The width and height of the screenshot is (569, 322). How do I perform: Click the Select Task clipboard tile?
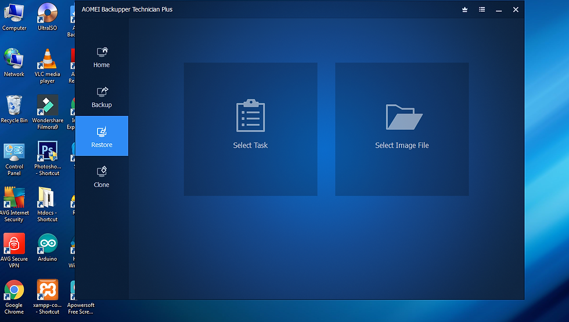(x=250, y=129)
